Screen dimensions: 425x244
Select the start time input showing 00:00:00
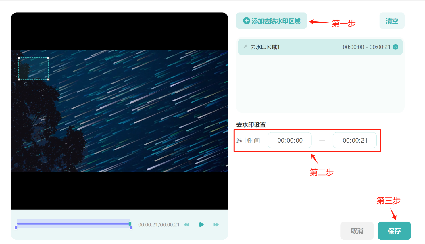click(x=289, y=140)
